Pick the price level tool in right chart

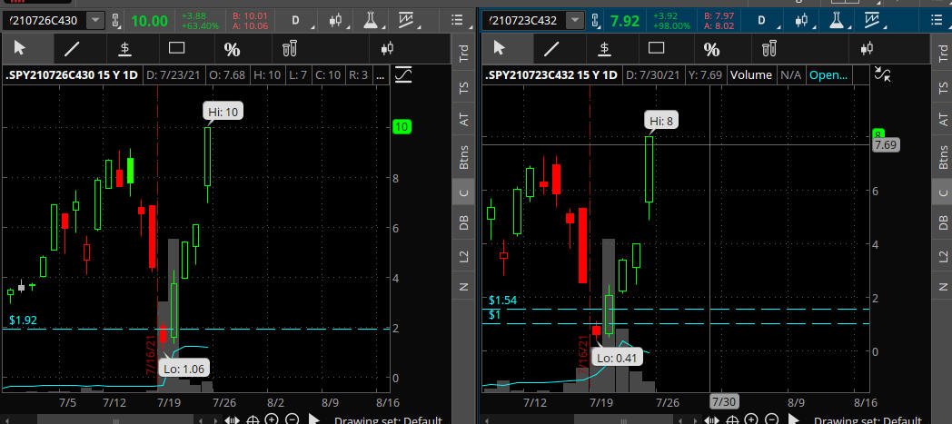pyautogui.click(x=604, y=48)
